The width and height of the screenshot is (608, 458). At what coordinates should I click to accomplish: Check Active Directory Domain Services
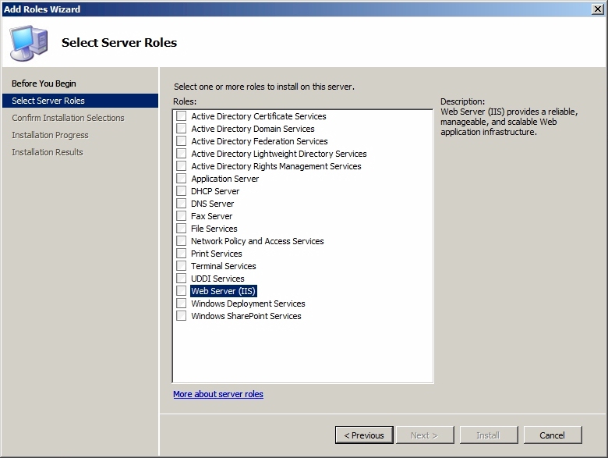(181, 129)
